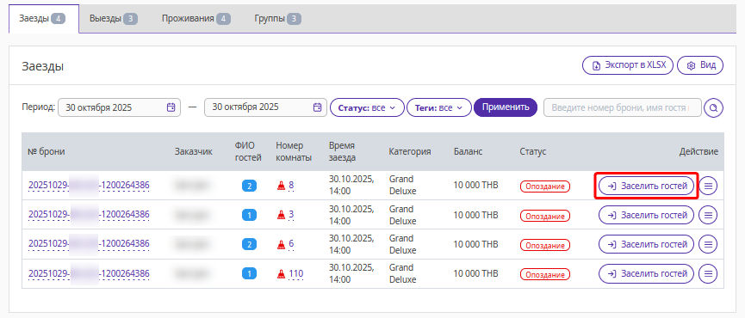Click the Опоздание status badge for room 8
The height and width of the screenshot is (318, 745).
(x=545, y=187)
